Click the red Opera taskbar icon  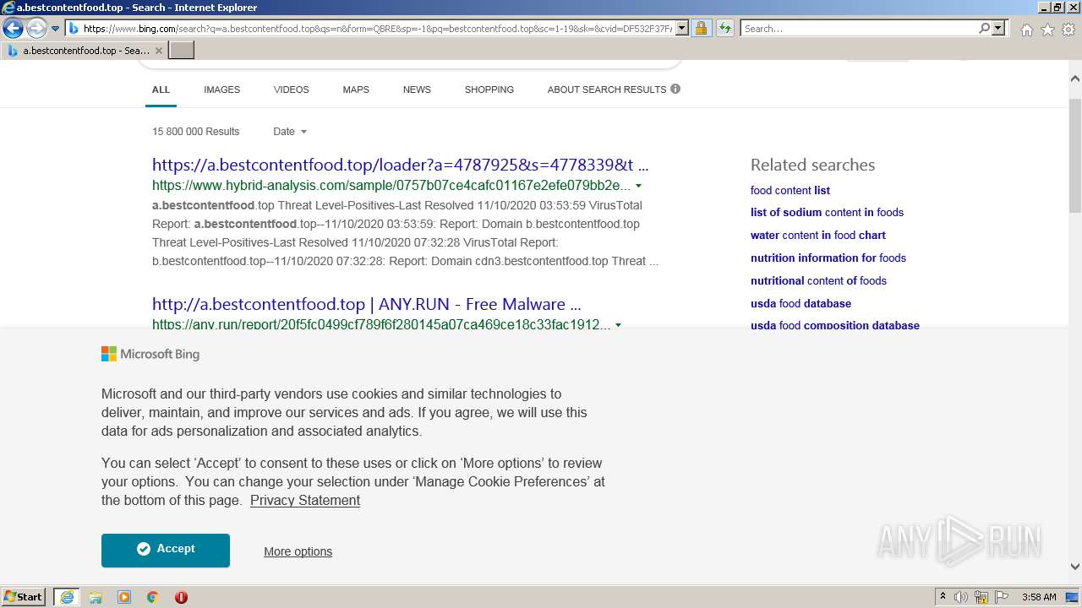click(x=181, y=597)
